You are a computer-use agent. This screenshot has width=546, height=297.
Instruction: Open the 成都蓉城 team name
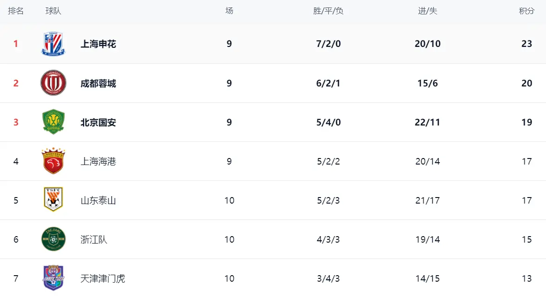[x=98, y=84]
